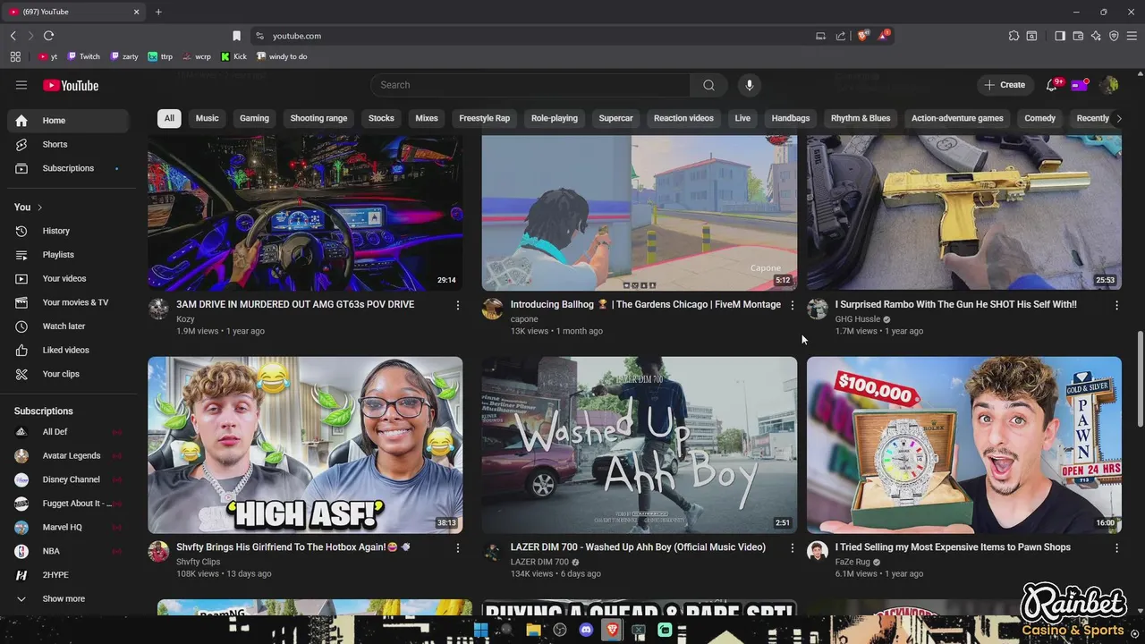Viewport: 1145px width, 644px height.
Task: Open more options for 3AM DRIVE video
Action: coord(458,305)
